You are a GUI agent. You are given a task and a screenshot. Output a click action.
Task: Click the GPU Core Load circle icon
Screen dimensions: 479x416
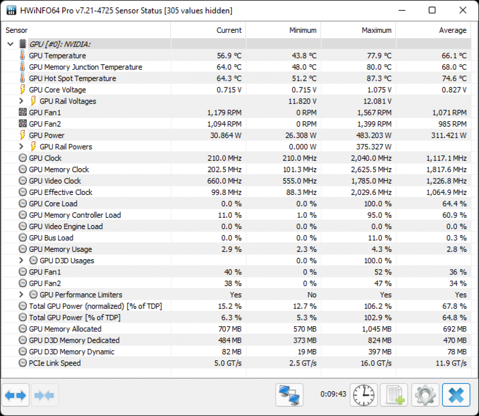click(x=23, y=204)
